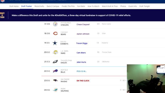This screenshot has width=165, height=93.
Task: Click the NE trade link in the Ravens row
Action: [x=124, y=80]
